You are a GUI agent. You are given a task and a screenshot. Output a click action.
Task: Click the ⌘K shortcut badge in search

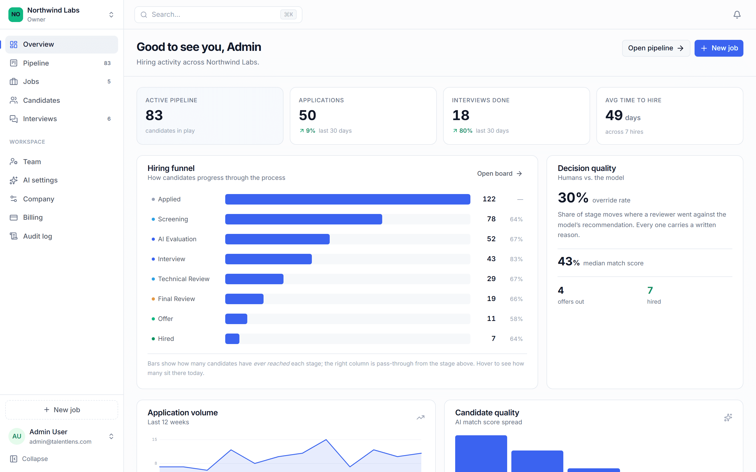pyautogui.click(x=288, y=14)
